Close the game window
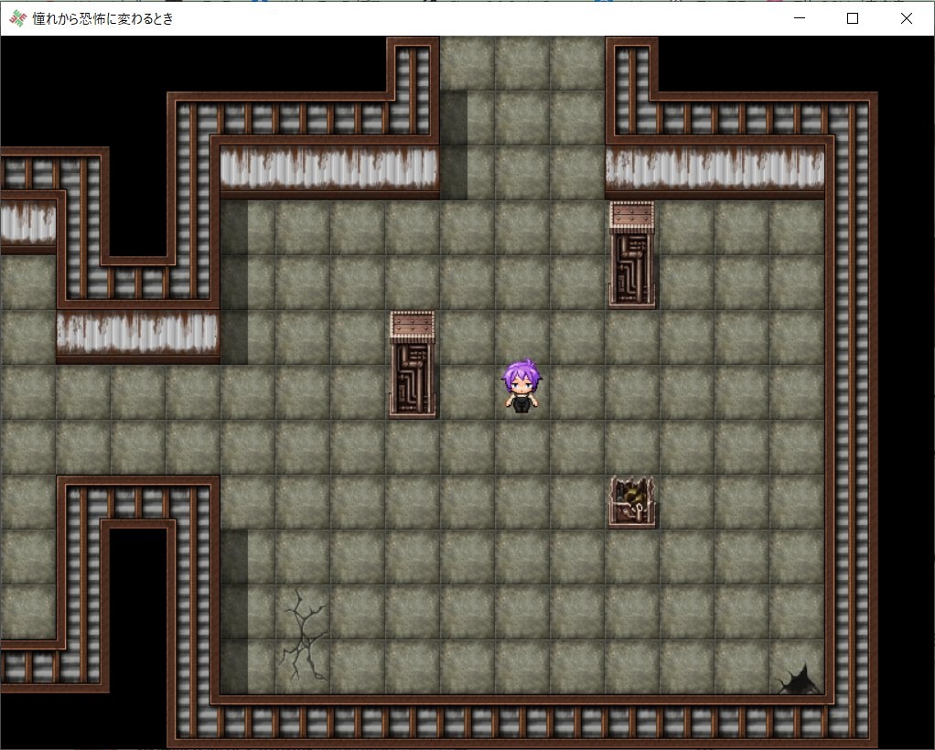This screenshot has height=750, width=935. pyautogui.click(x=907, y=18)
